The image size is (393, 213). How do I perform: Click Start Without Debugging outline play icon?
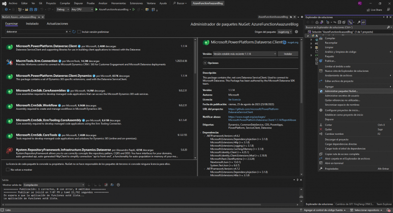[134, 9]
